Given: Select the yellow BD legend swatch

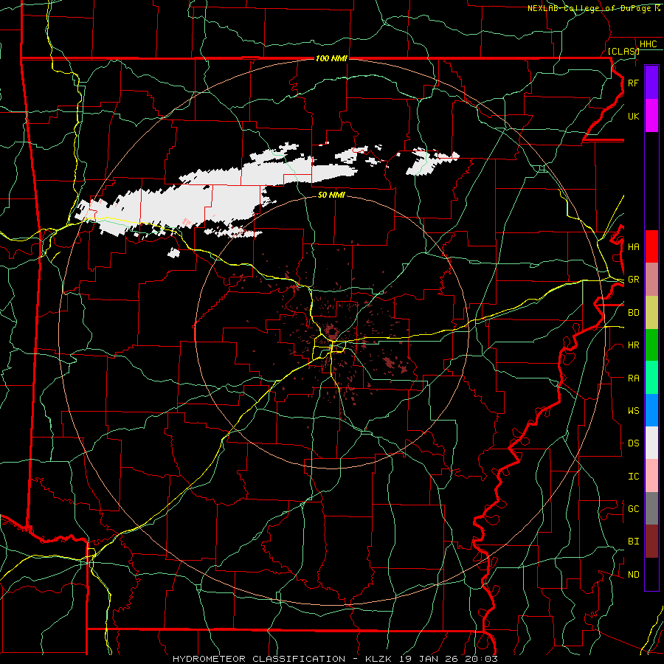Looking at the screenshot, I should tap(651, 313).
